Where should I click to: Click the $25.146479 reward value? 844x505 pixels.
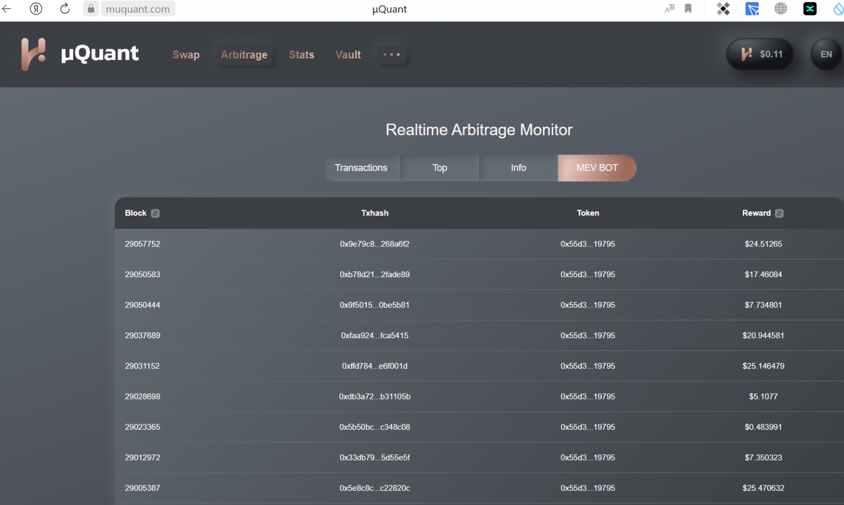763,366
